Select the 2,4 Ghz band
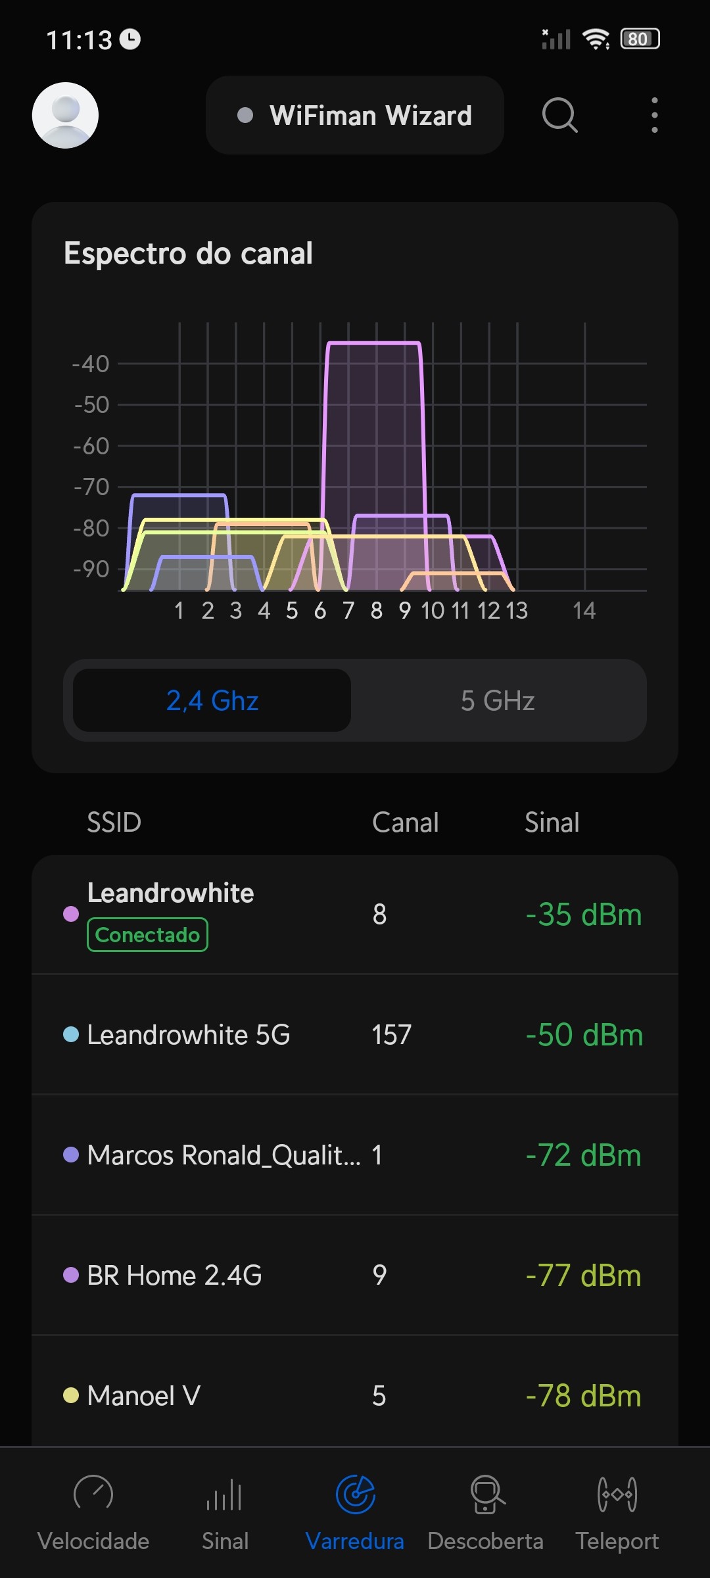Viewport: 710px width, 1578px height. (x=212, y=701)
